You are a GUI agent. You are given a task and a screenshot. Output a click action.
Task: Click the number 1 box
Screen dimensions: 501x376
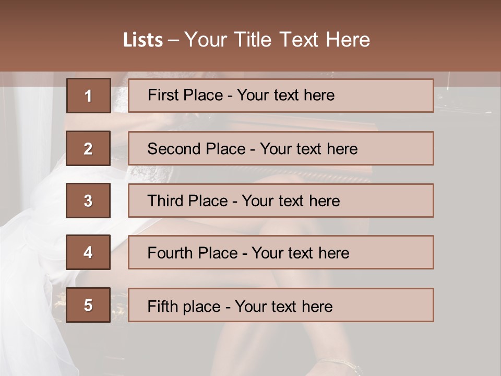(88, 96)
